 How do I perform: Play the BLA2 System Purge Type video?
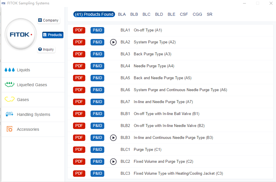coord(113,42)
